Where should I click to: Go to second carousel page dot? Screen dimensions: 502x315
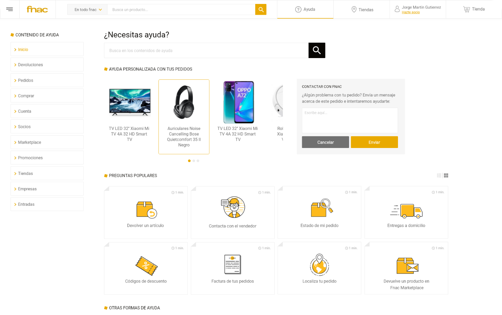click(x=194, y=161)
